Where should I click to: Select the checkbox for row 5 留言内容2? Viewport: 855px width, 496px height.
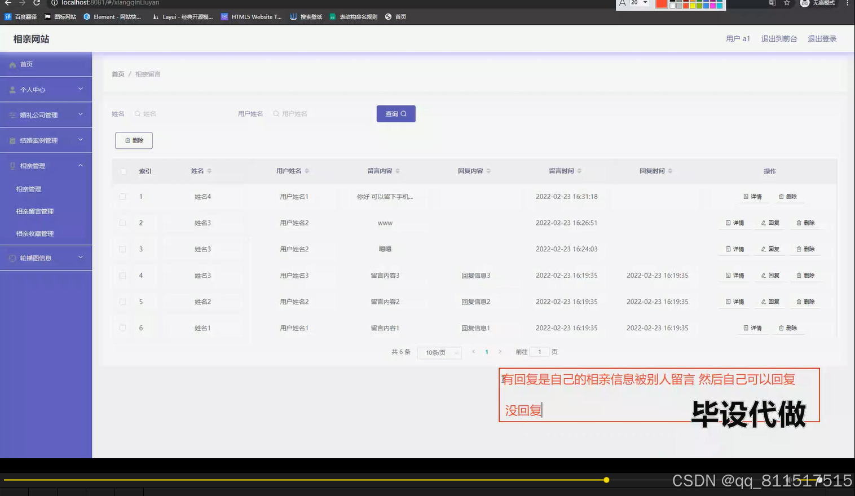tap(122, 302)
